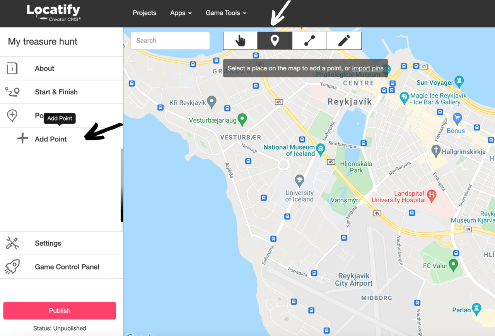Image resolution: width=495 pixels, height=336 pixels.
Task: Click the About info icon in the sidebar
Action: (x=12, y=68)
